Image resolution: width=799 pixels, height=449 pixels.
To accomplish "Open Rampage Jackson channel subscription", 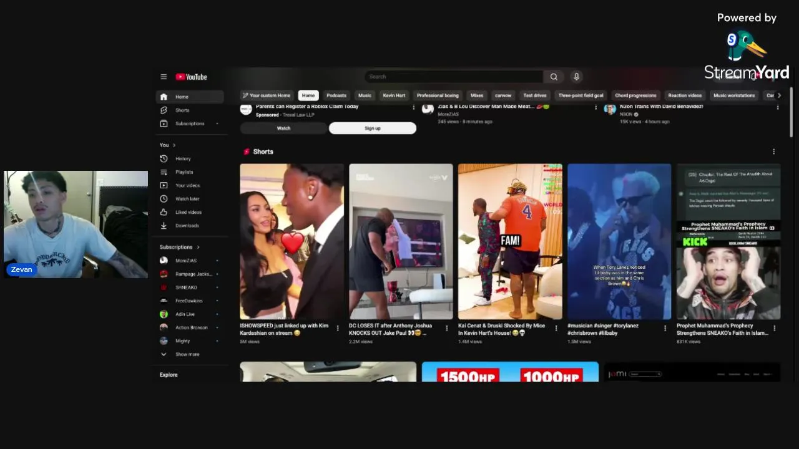I will pos(190,274).
